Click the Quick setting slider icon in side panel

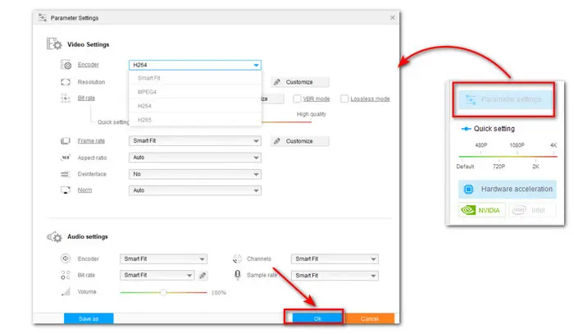click(x=466, y=129)
